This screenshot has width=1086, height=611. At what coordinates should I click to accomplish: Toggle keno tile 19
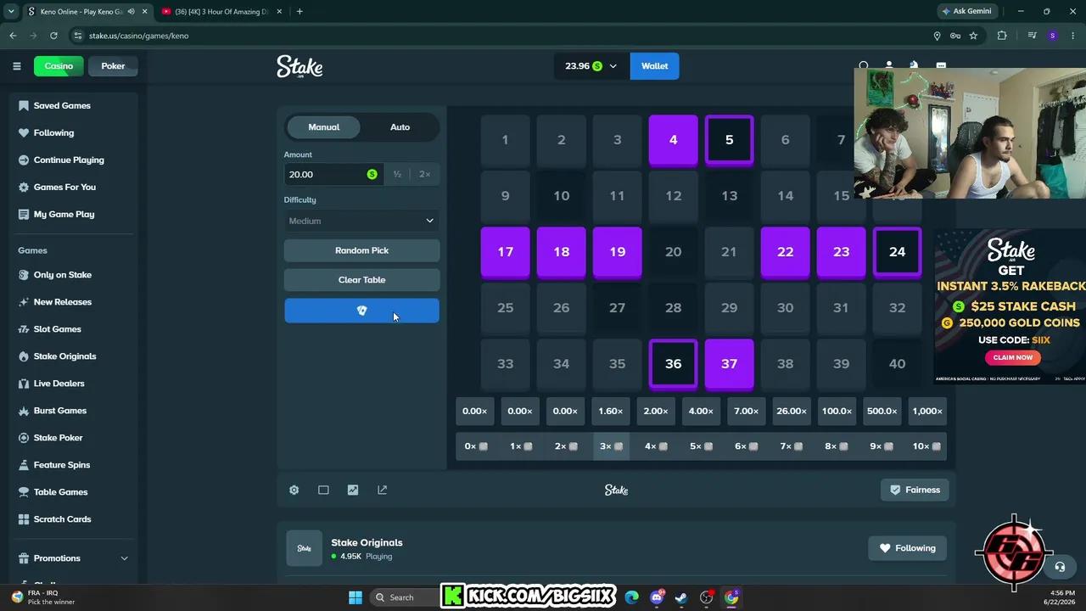pos(618,252)
